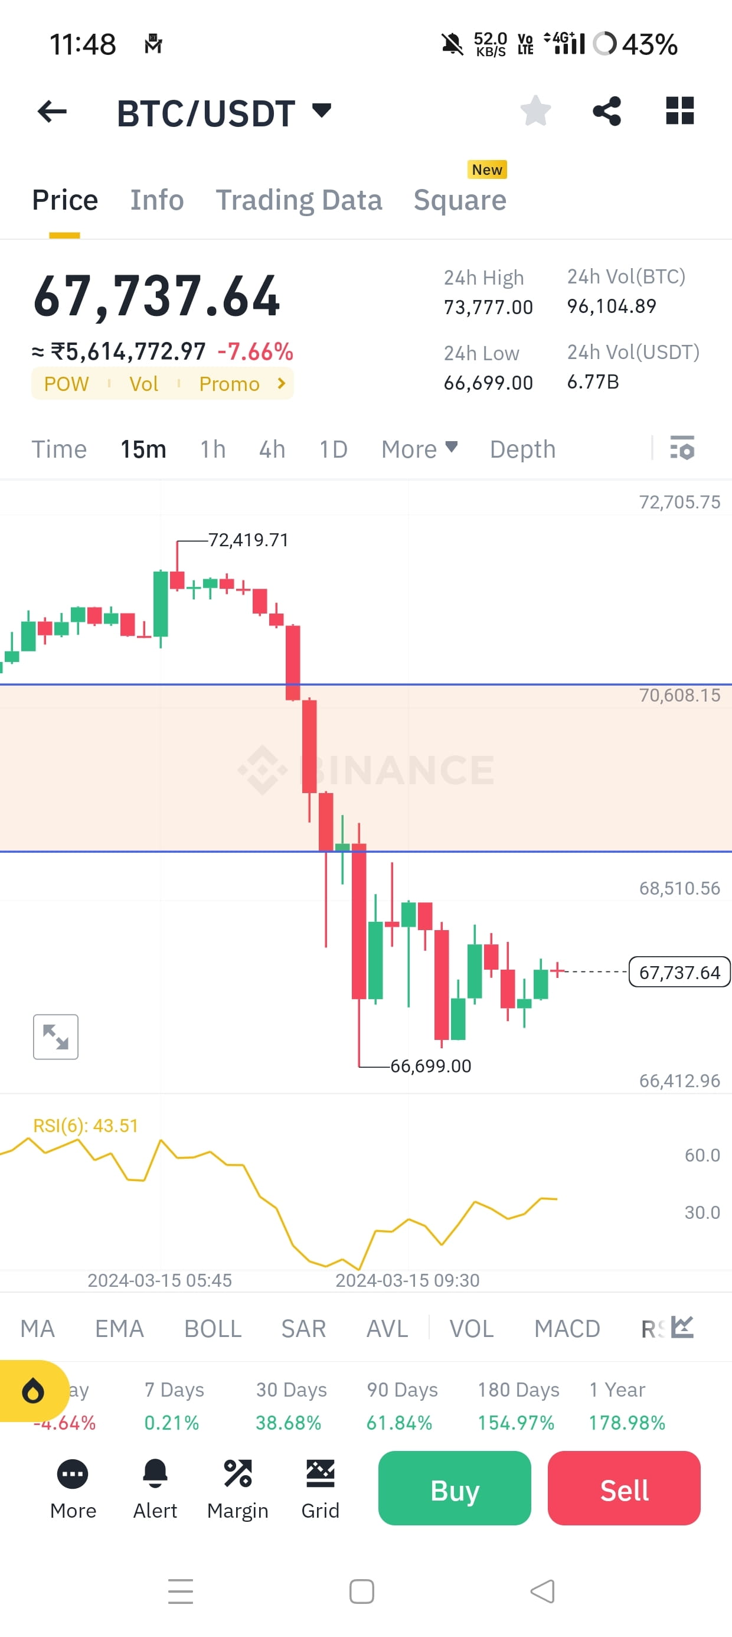Select the 15m timeframe

tap(143, 449)
